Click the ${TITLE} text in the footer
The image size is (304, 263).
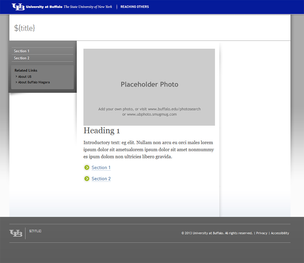[x=35, y=231]
